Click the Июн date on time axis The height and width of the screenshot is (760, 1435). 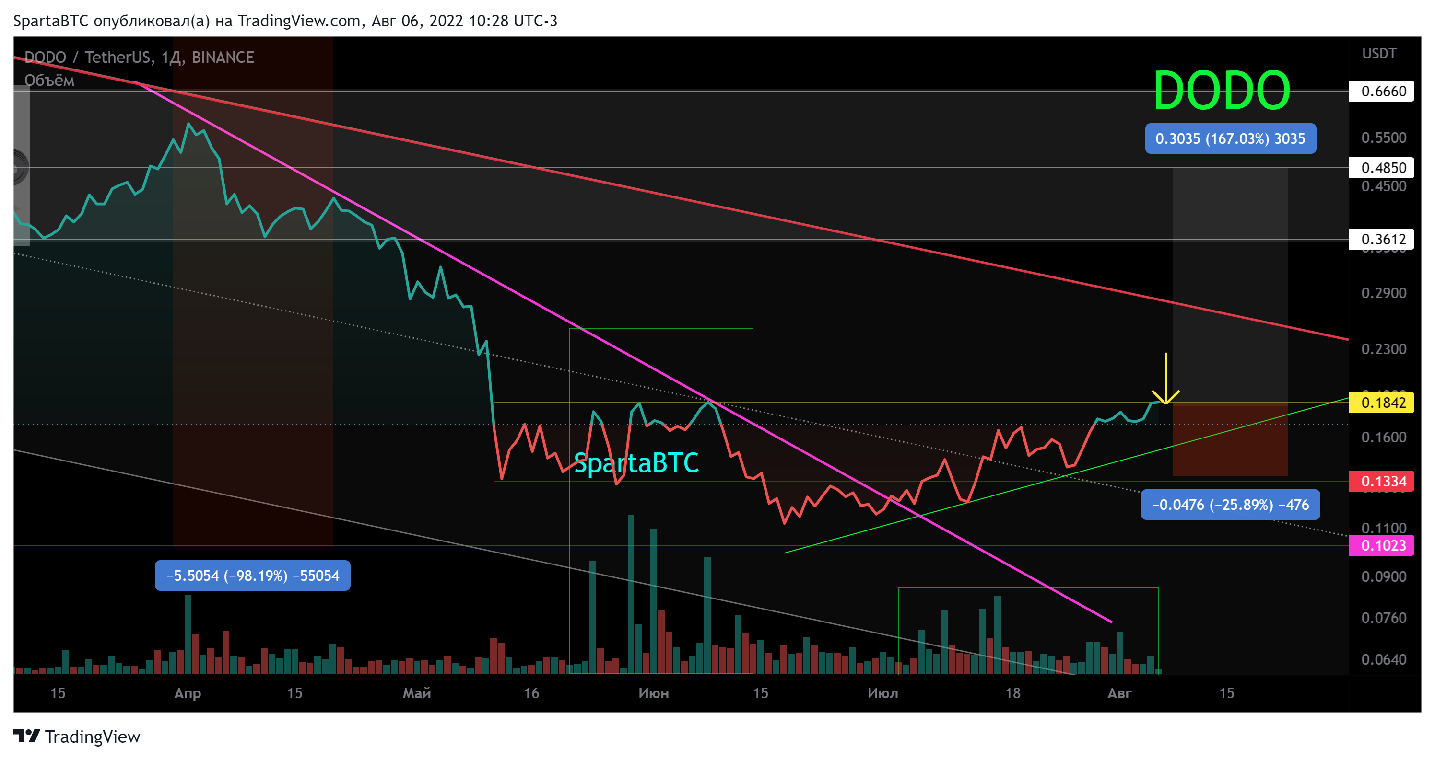coord(653,693)
